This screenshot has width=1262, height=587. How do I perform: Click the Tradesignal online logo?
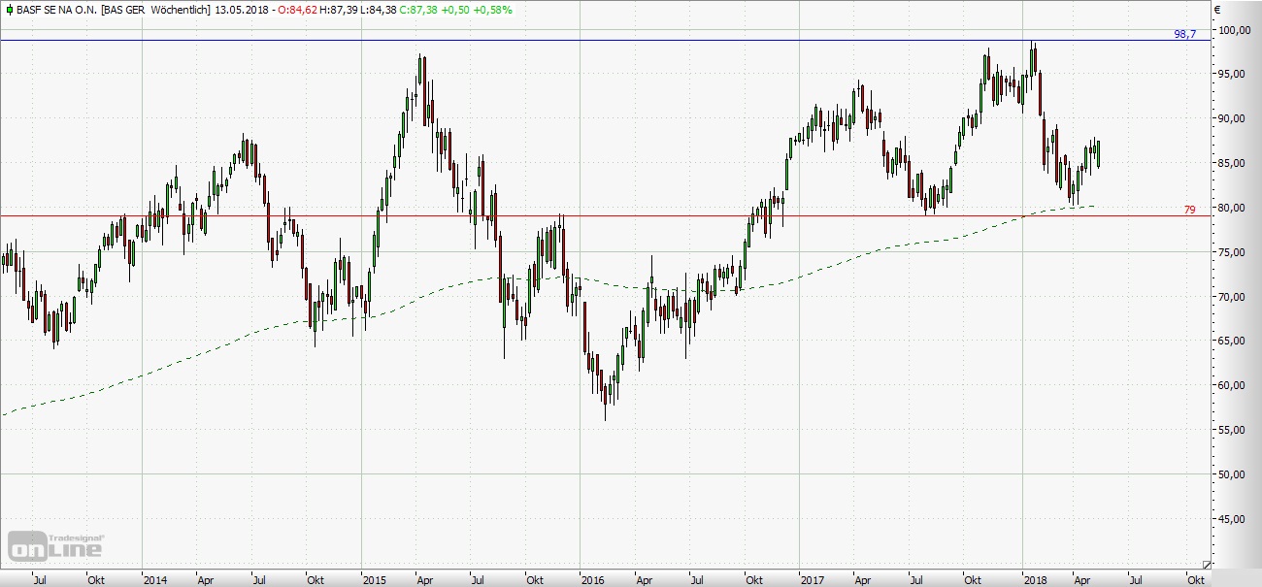pos(56,544)
